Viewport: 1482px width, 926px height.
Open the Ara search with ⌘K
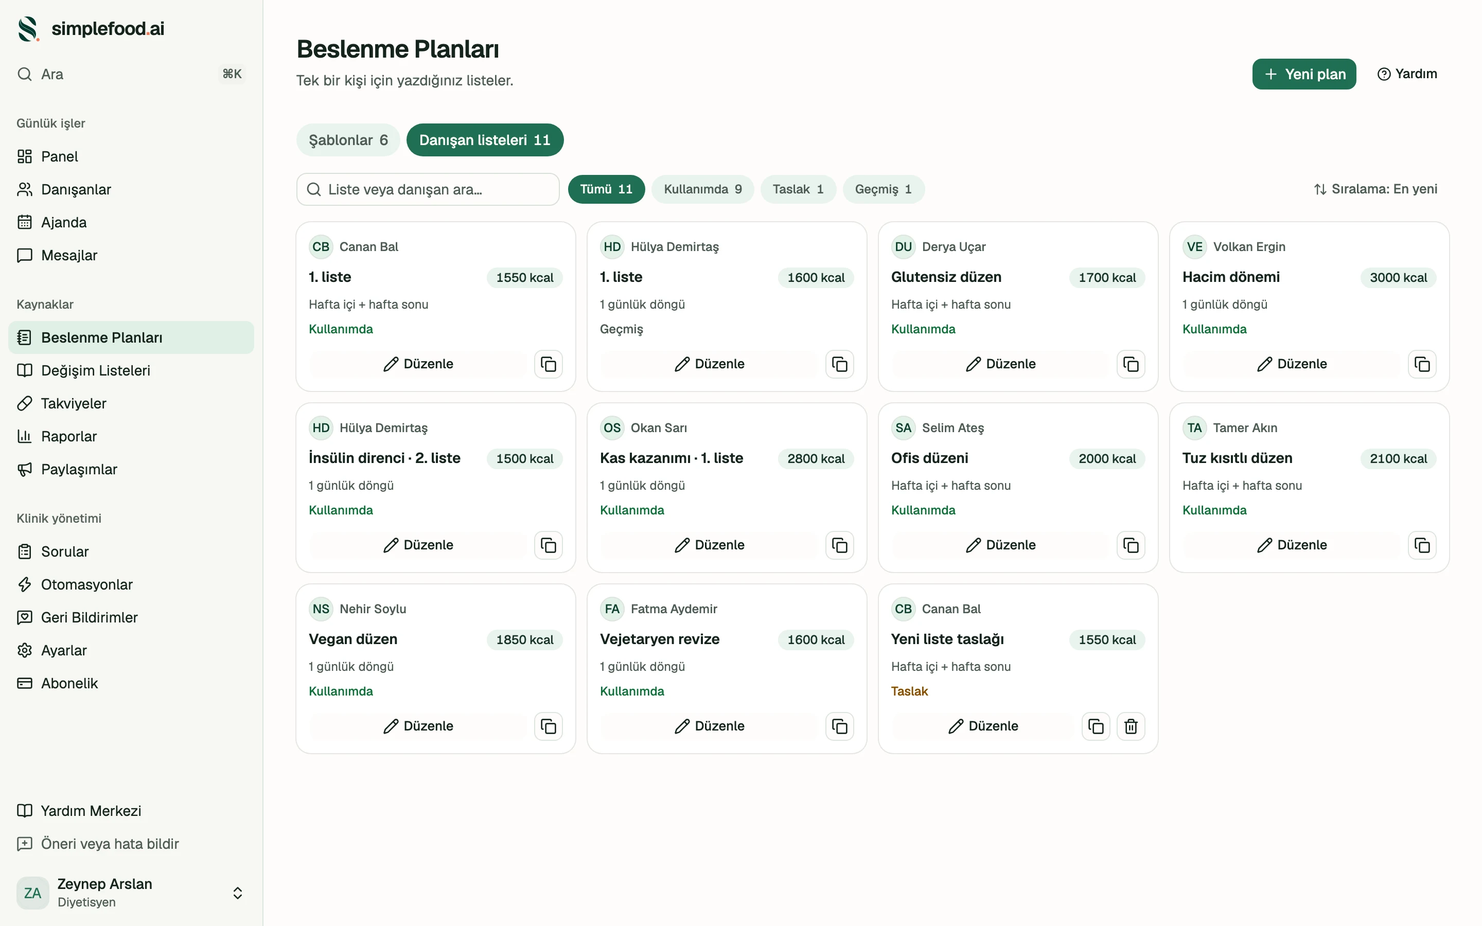coord(131,74)
